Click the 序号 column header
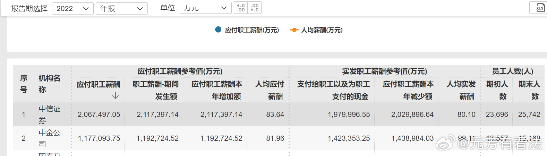Viewport: 547px width, 156px height. coord(24,84)
